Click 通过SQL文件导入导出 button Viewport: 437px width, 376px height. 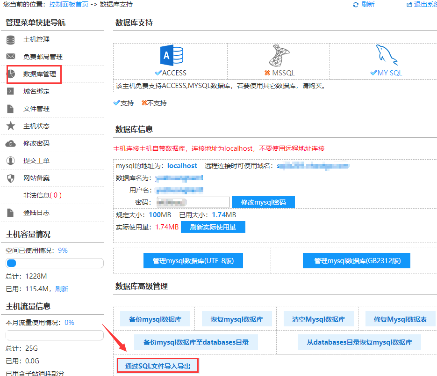pos(158,366)
